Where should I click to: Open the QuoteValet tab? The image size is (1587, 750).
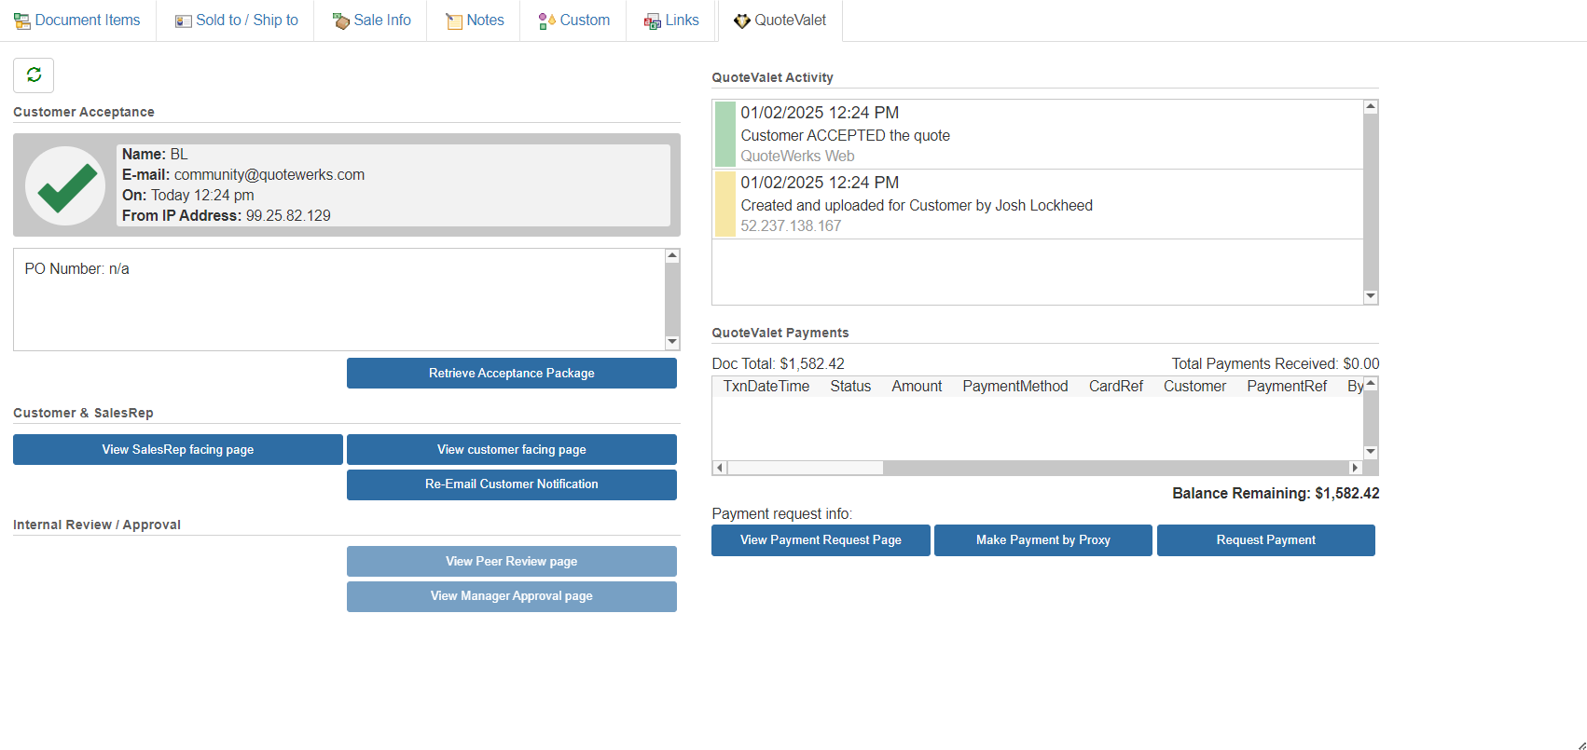pos(780,20)
